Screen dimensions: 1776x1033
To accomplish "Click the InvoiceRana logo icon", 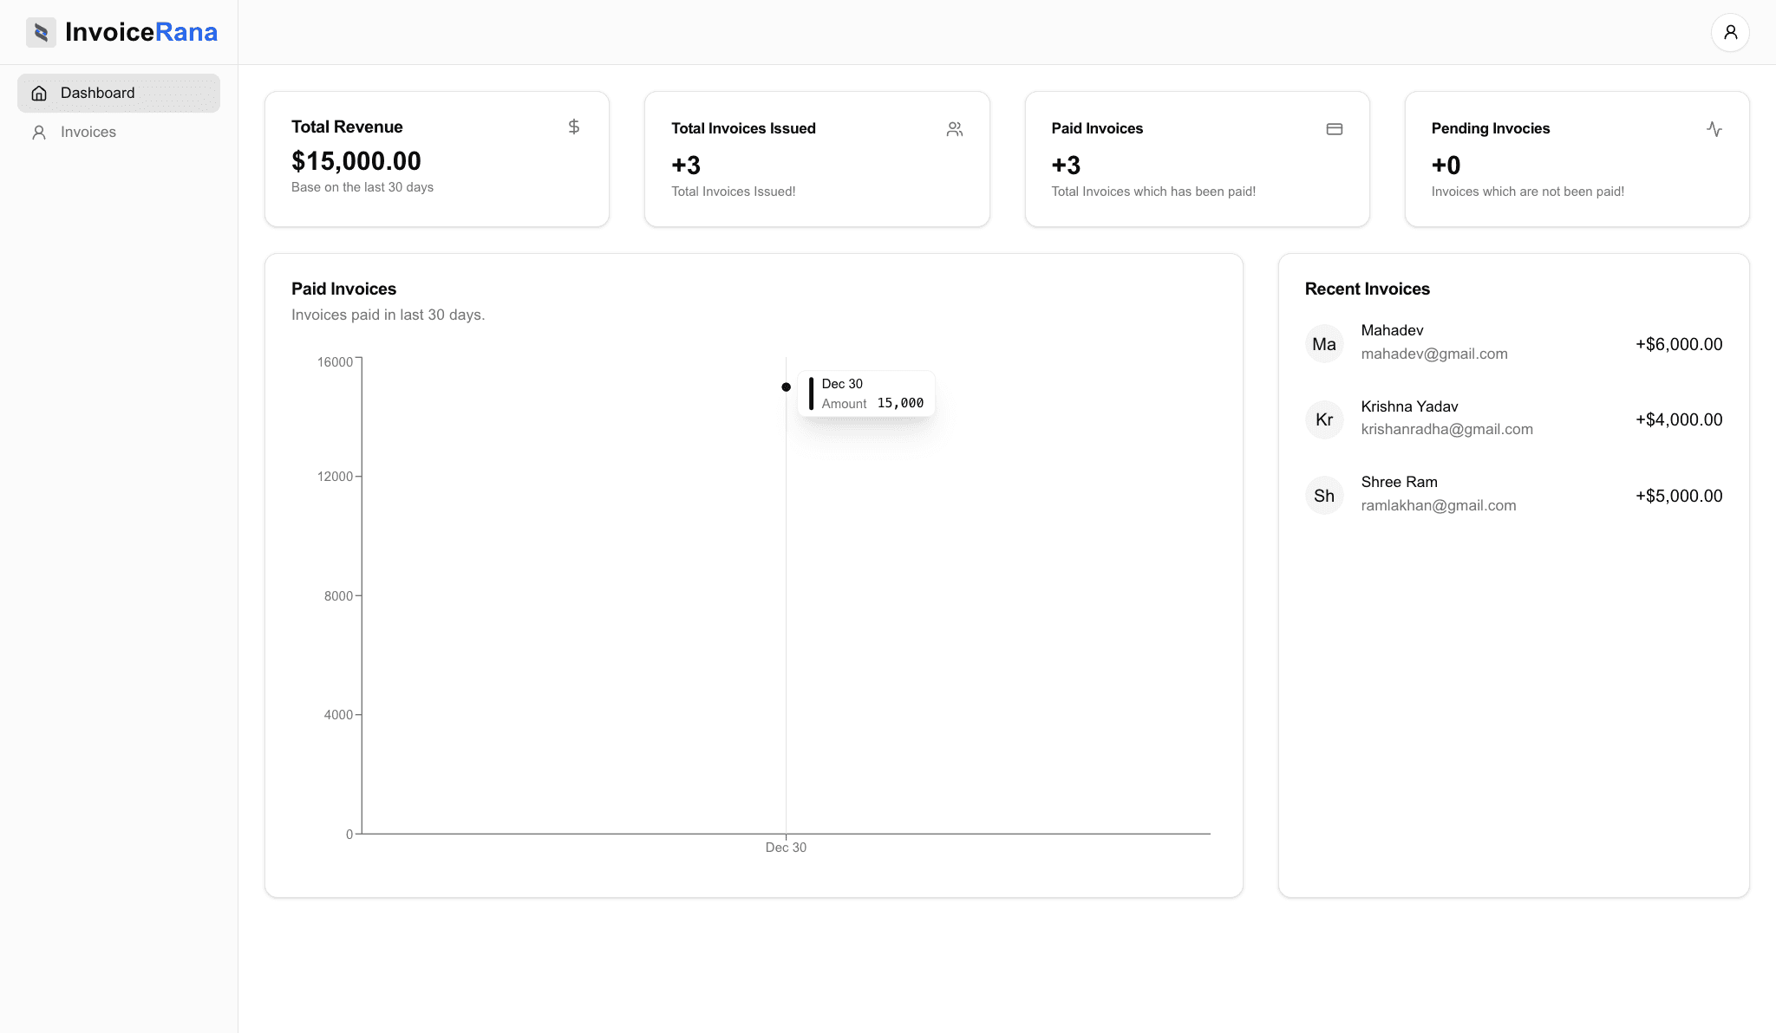I will (x=41, y=32).
